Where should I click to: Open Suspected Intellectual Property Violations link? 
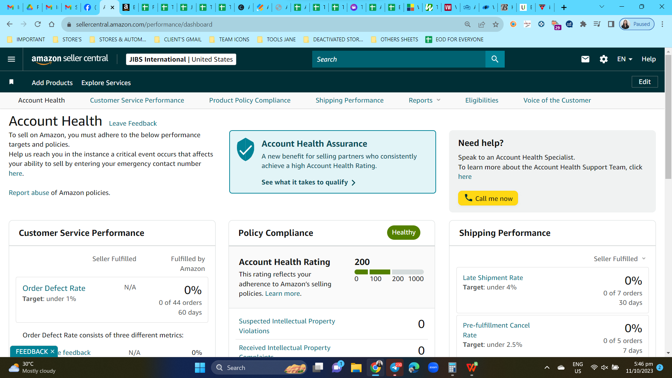pyautogui.click(x=287, y=326)
